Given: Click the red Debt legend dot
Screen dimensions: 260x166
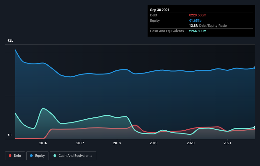Looking at the screenshot, I should 10,156.
